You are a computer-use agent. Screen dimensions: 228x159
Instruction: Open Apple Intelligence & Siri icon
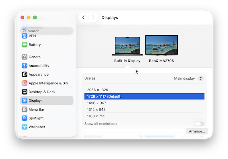tap(24, 83)
